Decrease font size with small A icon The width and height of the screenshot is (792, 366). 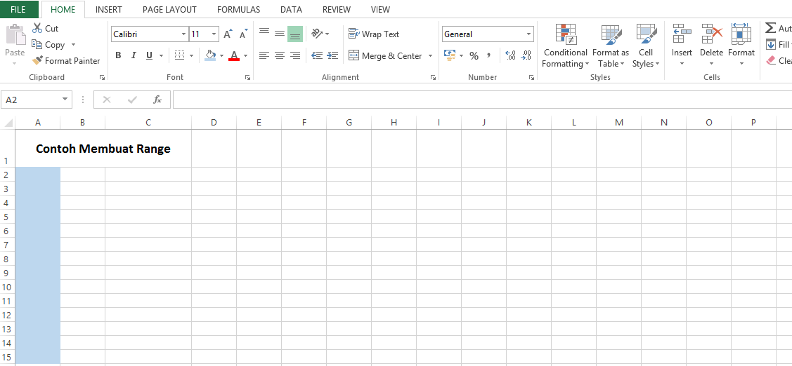click(x=243, y=34)
